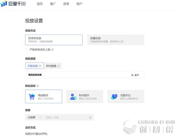Image resolution: width=178 pixels, height=136 pixels.
Task: Go to the 财务 navigation tab
Action: [x=66, y=4]
